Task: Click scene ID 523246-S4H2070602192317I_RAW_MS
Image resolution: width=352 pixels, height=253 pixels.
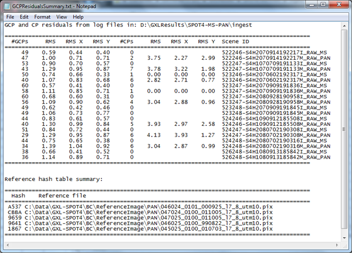Action: (x=275, y=74)
